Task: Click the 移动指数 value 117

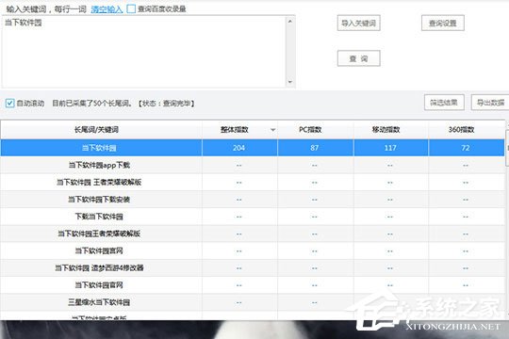Action: [390, 148]
